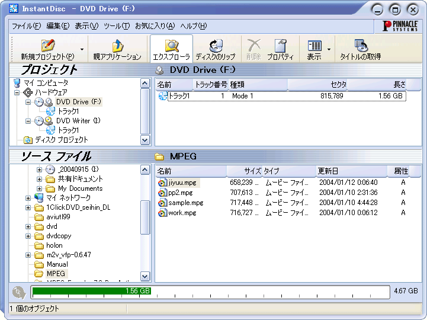Click the disc icon beside capacity bar
Image resolution: width=427 pixels, height=320 pixels.
point(19,293)
